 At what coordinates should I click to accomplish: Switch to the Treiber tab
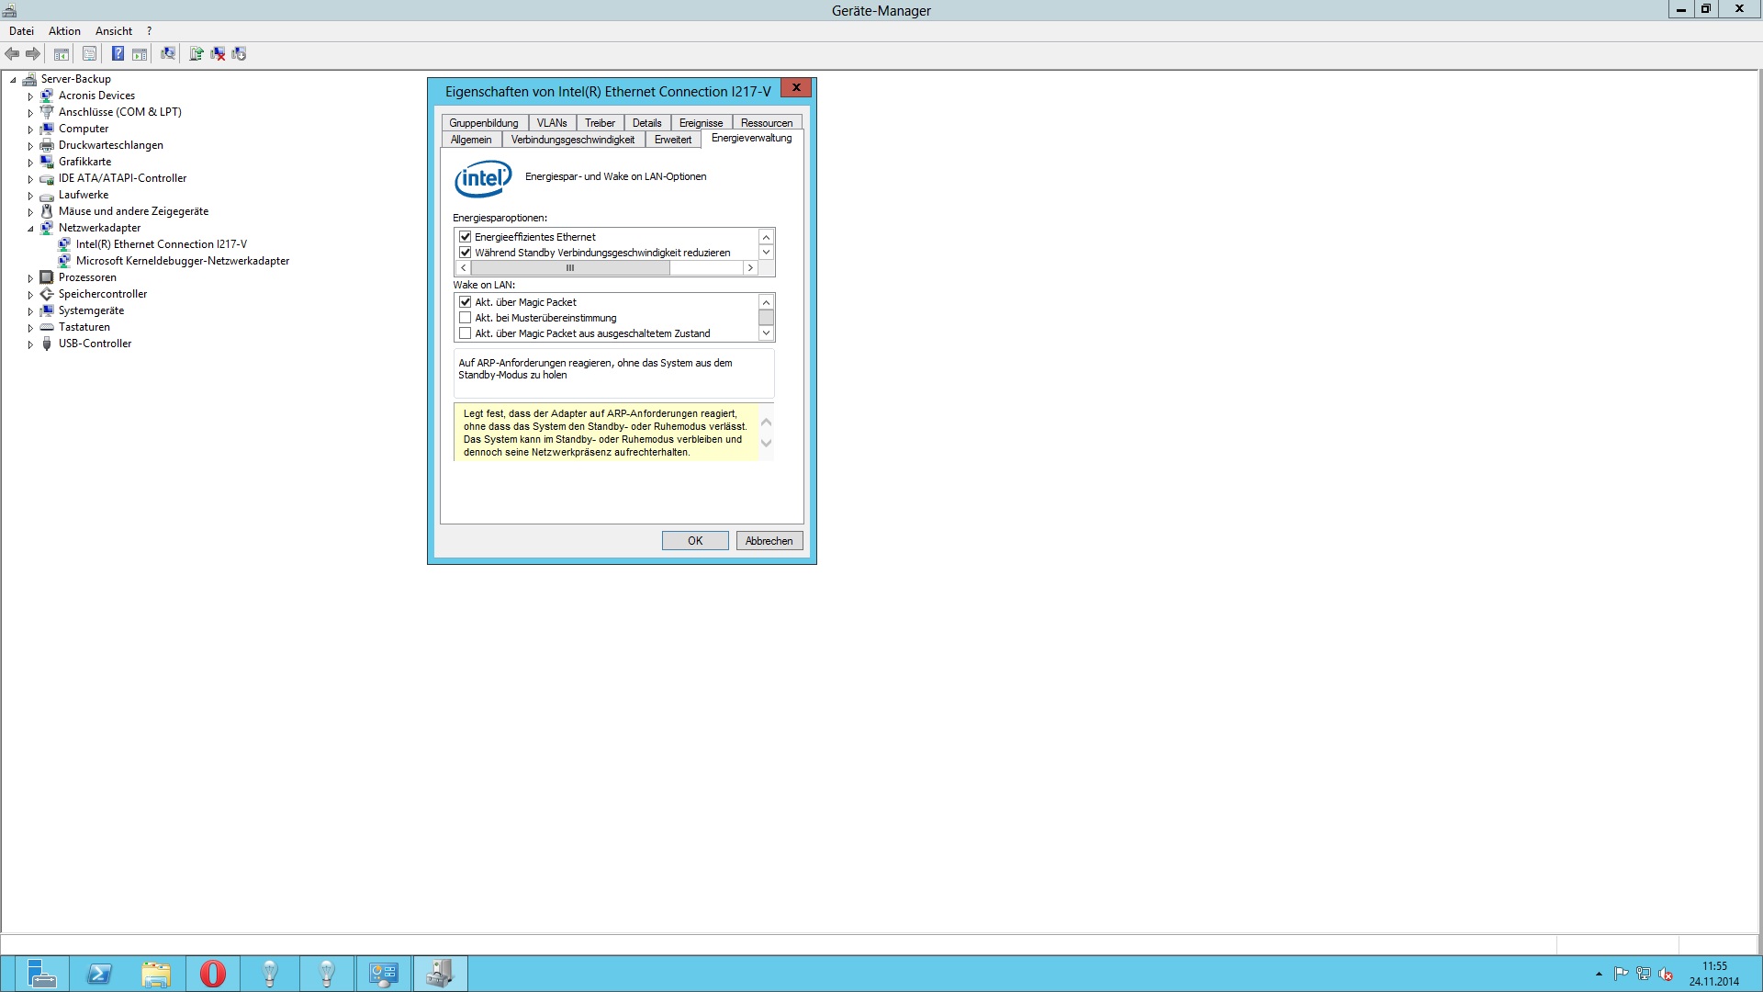coord(600,123)
